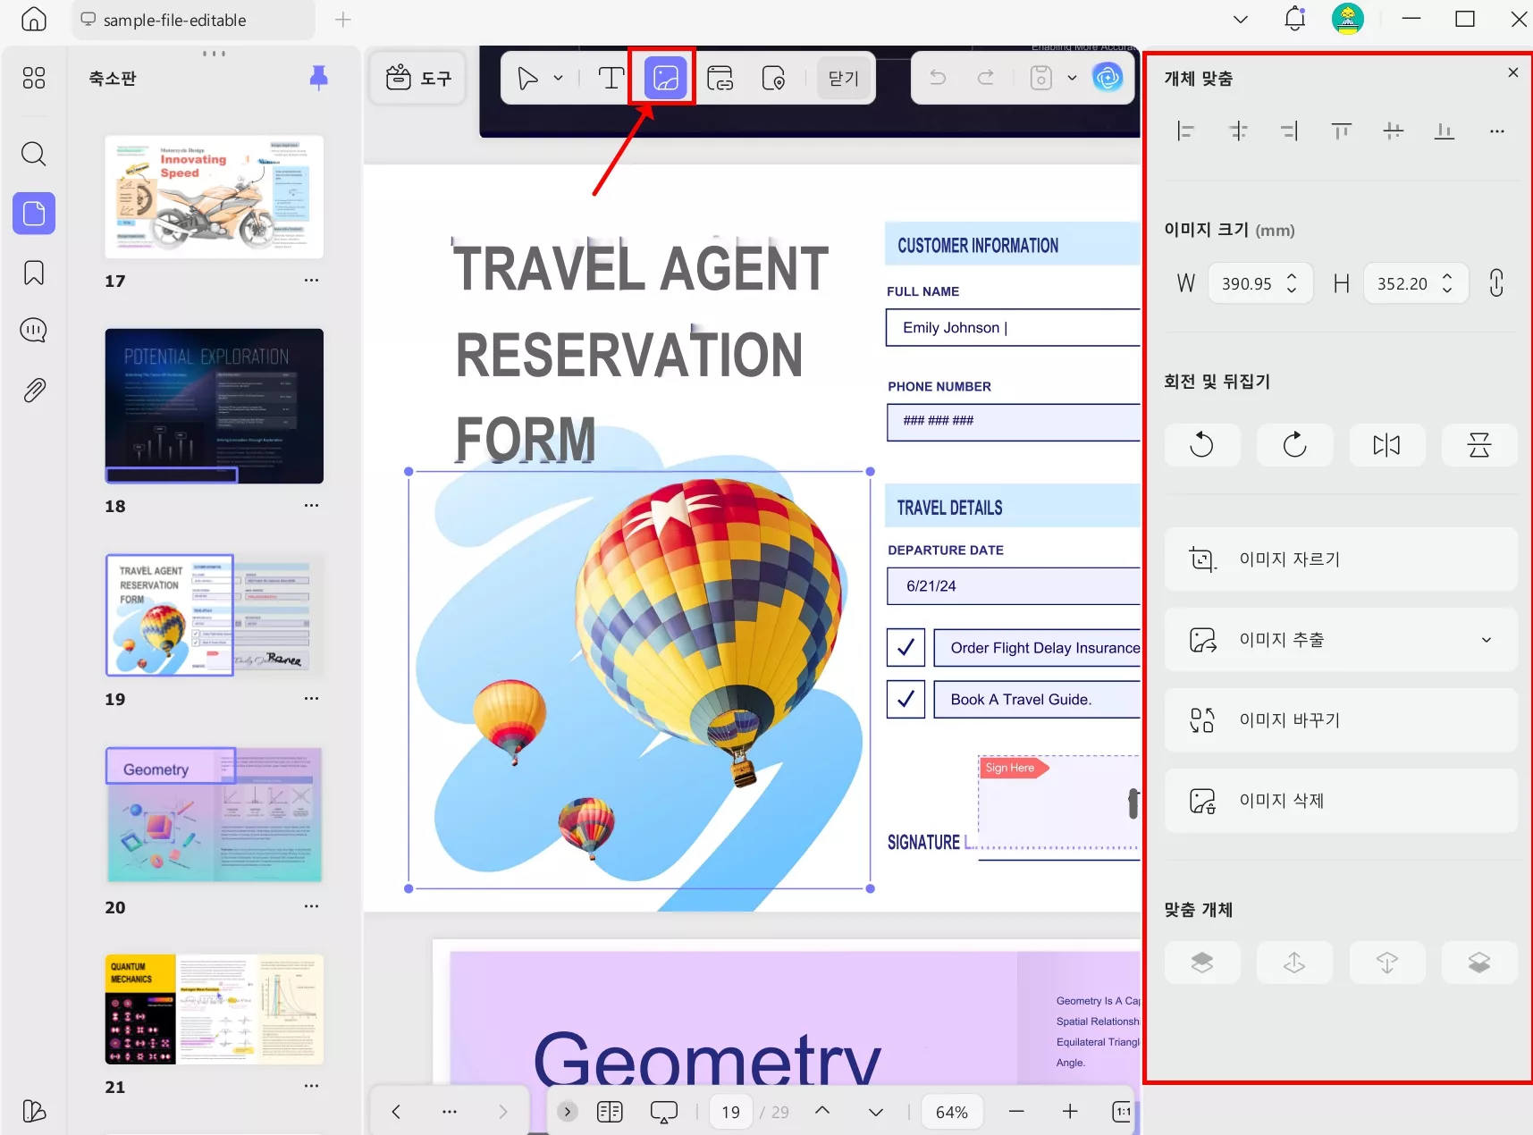Open options menu for page 19
Screen dimensions: 1533x1135
click(311, 699)
